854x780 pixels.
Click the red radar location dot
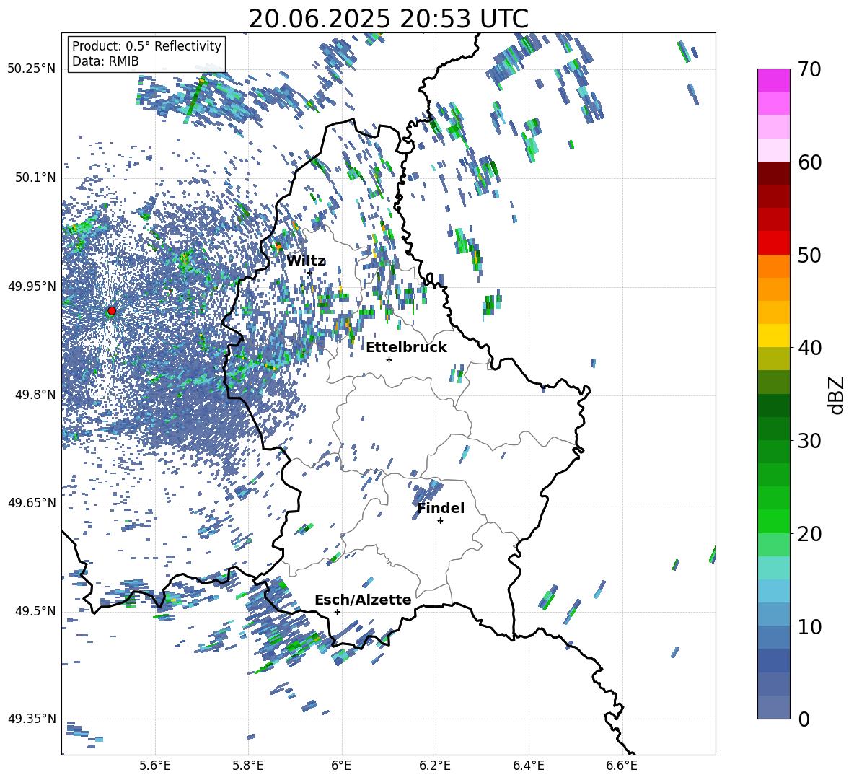pos(112,311)
